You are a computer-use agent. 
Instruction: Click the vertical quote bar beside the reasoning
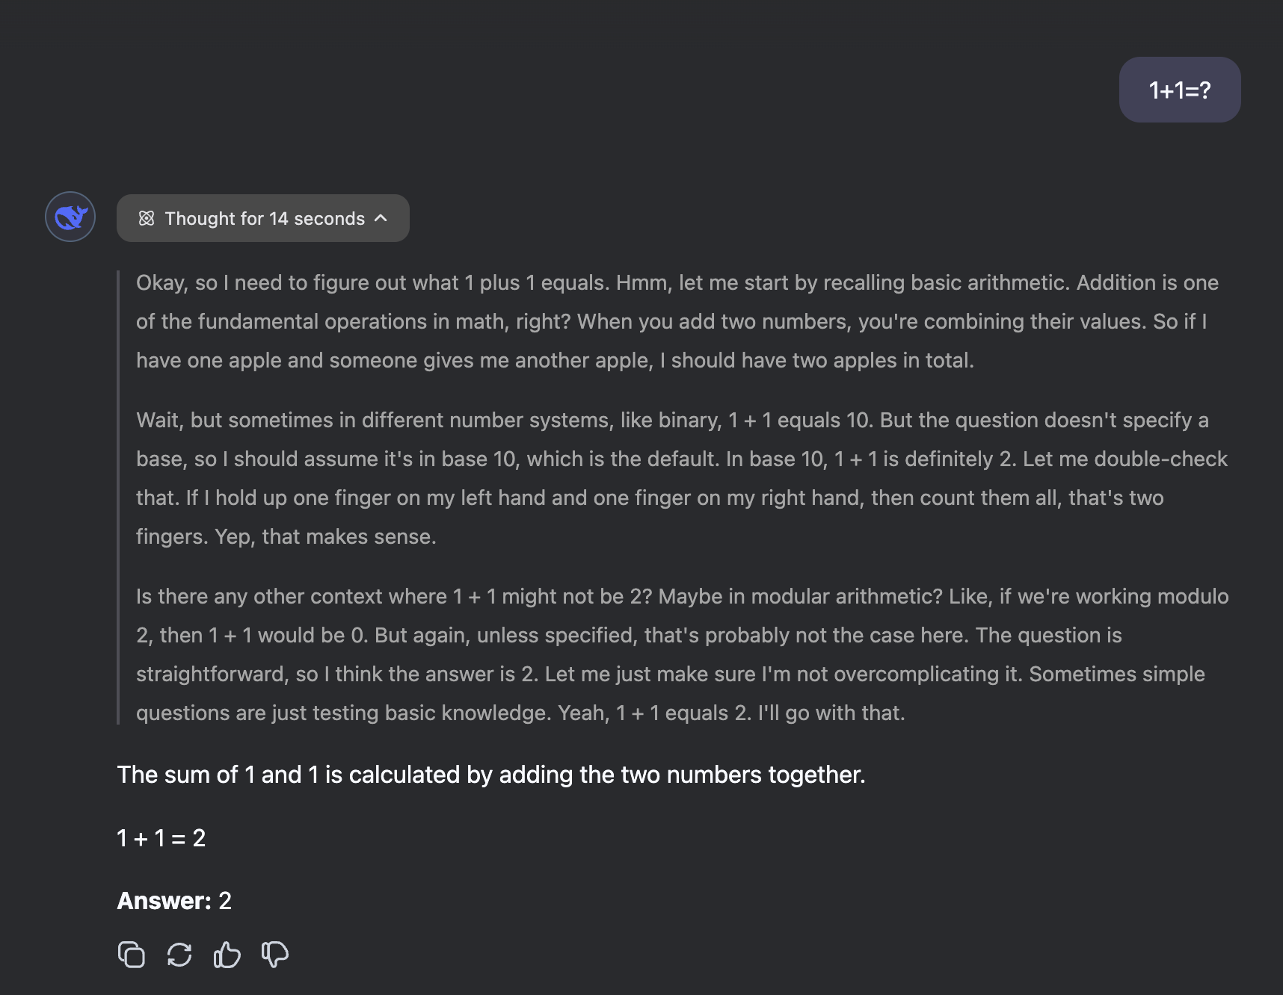click(118, 497)
